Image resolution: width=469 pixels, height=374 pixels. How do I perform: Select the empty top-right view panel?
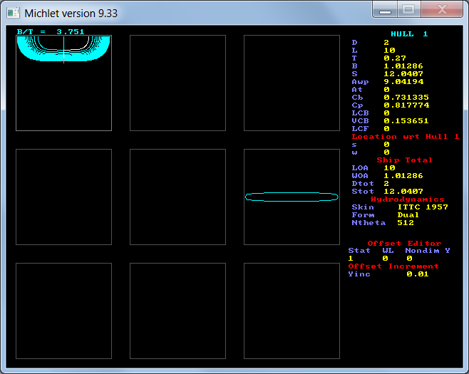[x=292, y=83]
